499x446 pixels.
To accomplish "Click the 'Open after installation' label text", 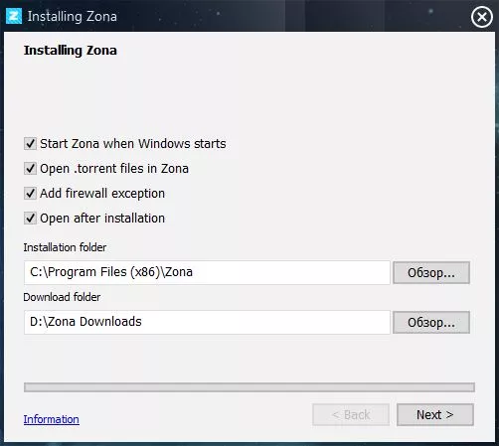I will coord(102,219).
